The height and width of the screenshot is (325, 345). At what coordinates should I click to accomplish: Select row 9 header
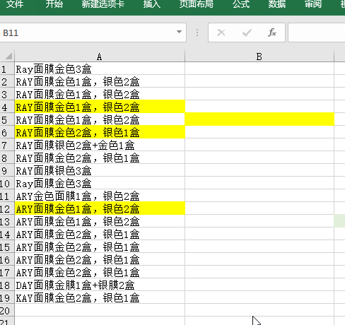(x=7, y=171)
